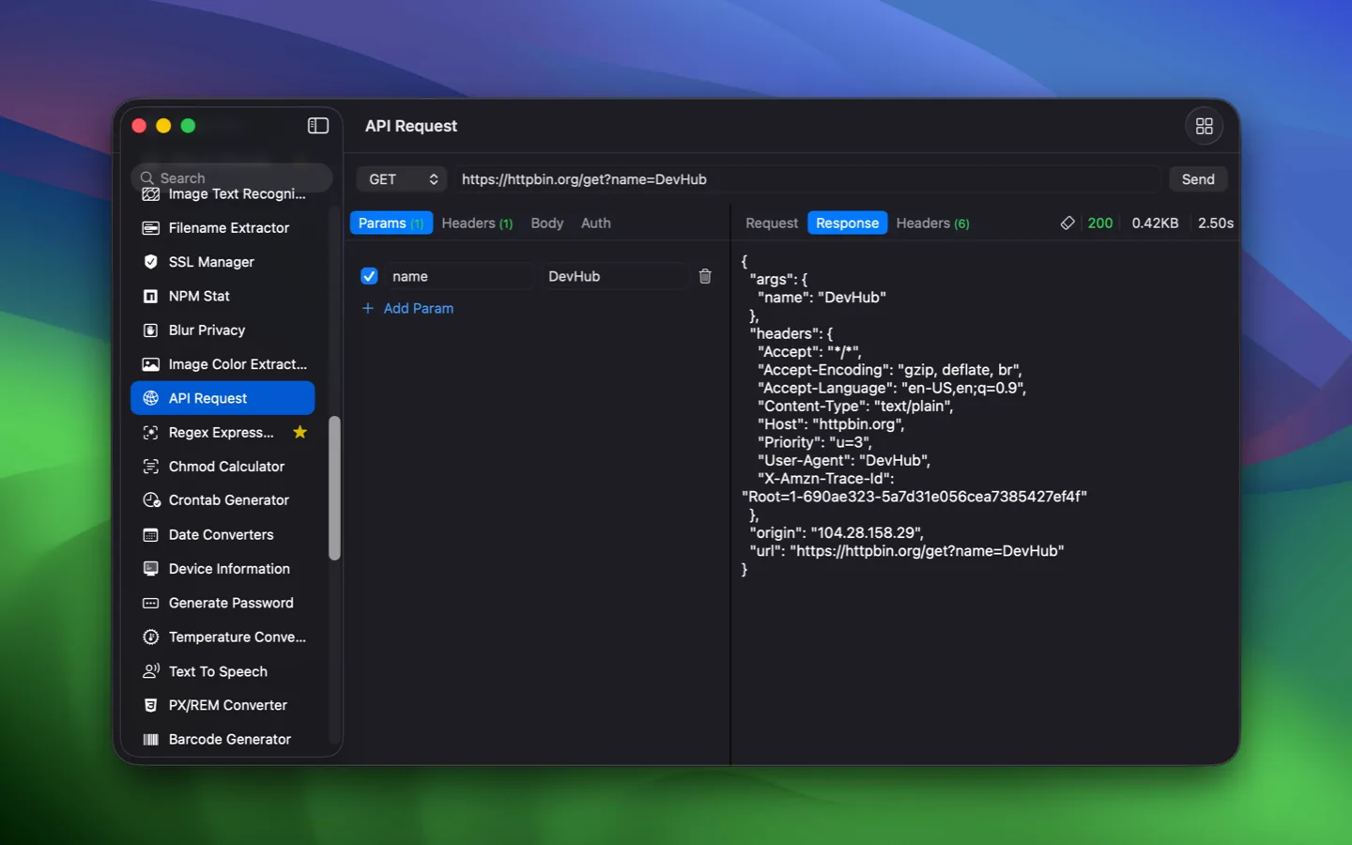The image size is (1352, 845).
Task: Open the grid view icon button
Action: [1204, 126]
